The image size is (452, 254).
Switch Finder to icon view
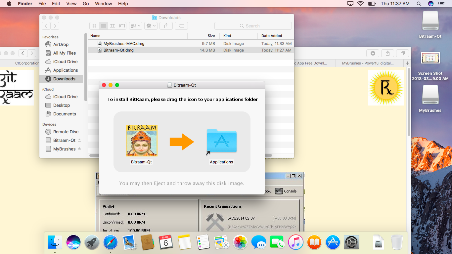[94, 26]
